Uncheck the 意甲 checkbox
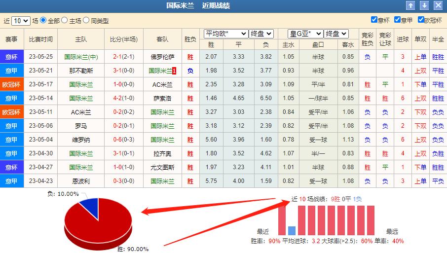447x253 pixels. 397,20
